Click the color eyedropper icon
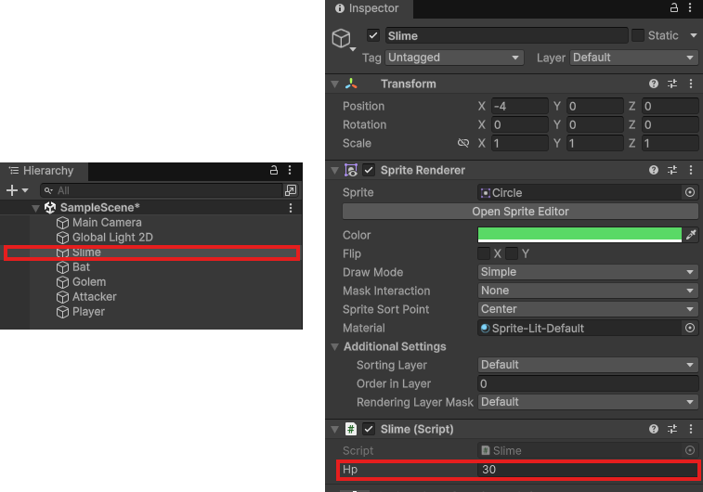This screenshot has width=703, height=492. click(x=691, y=235)
